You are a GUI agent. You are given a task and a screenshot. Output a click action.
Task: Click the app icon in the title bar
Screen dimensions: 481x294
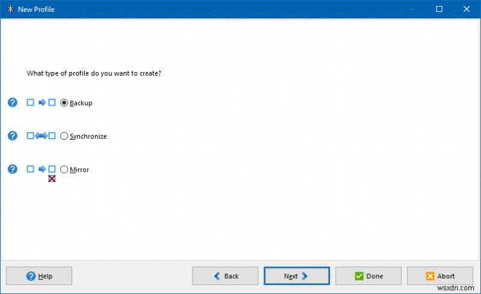10,9
